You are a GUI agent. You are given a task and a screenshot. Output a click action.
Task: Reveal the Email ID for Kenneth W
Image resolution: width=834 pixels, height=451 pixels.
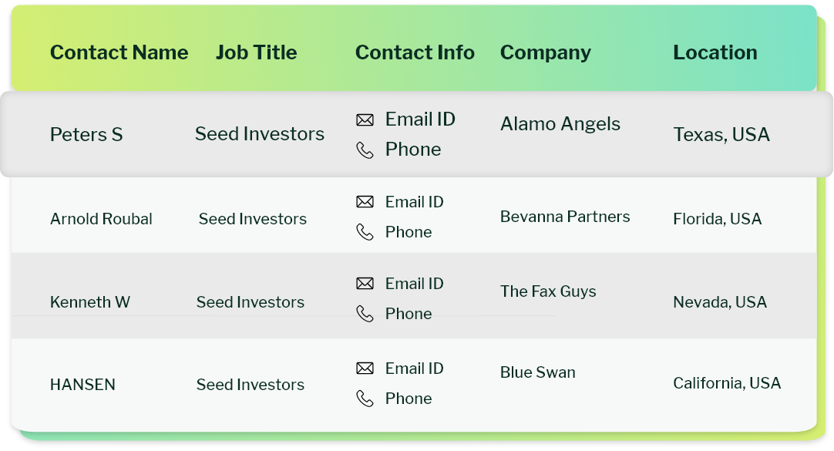click(414, 284)
